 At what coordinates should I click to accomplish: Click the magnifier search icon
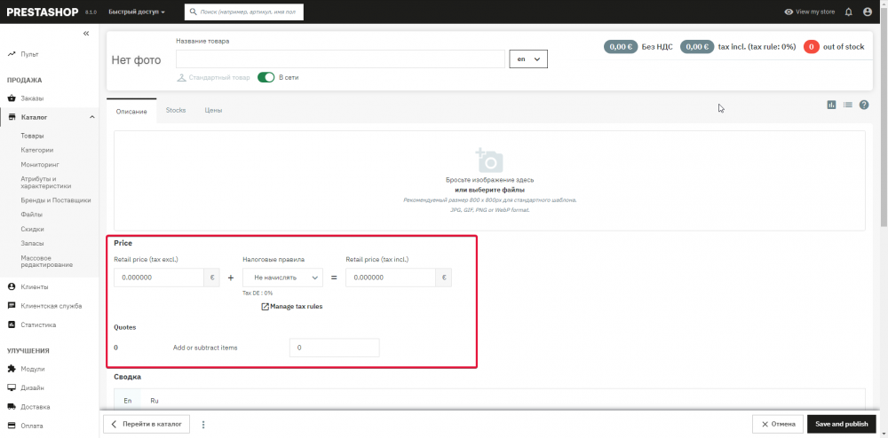click(x=194, y=12)
